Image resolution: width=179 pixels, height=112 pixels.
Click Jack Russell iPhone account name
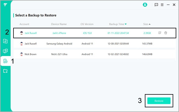pyautogui.click(x=31, y=33)
